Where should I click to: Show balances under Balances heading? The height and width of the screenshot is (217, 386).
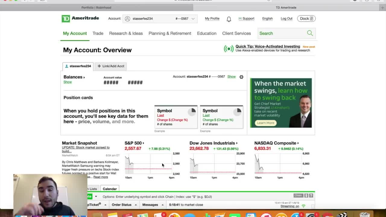coord(68,82)
